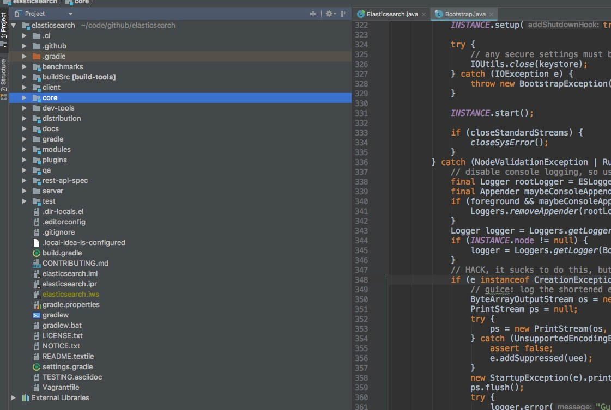Click the settings.gradle file icon
Screen dimensions: 611x410
pyautogui.click(x=37, y=366)
